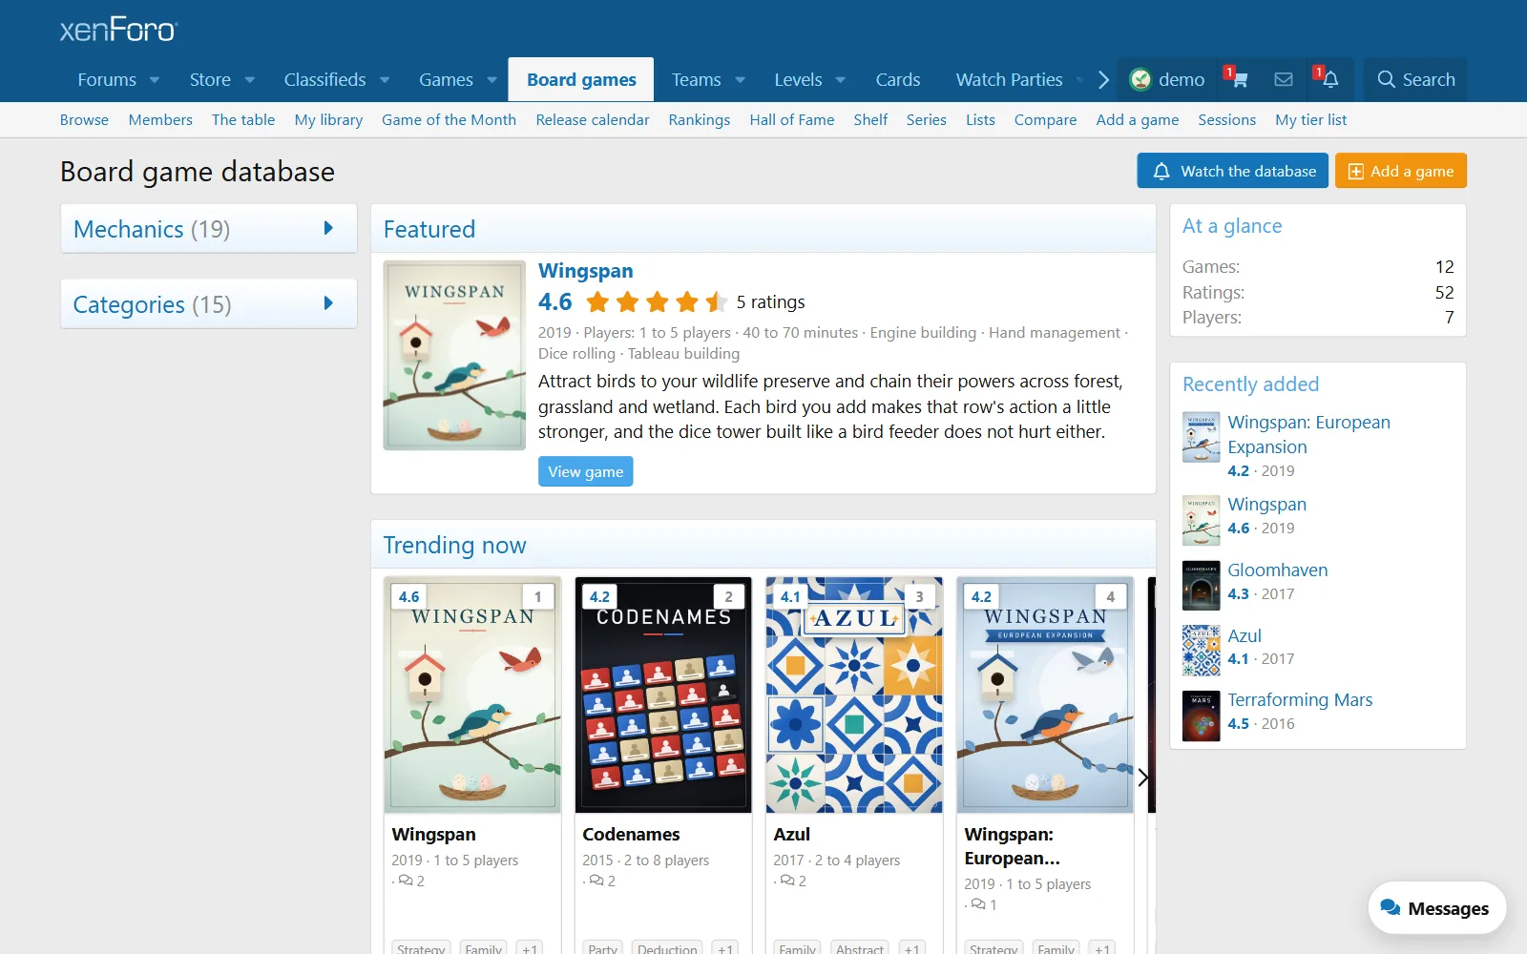This screenshot has height=954, width=1527.
Task: Open the Rankings sub-navigation link
Action: click(699, 120)
